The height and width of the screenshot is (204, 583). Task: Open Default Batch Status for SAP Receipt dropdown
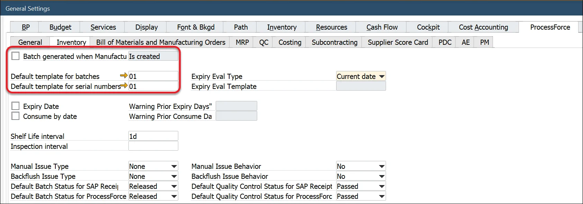coord(153,186)
